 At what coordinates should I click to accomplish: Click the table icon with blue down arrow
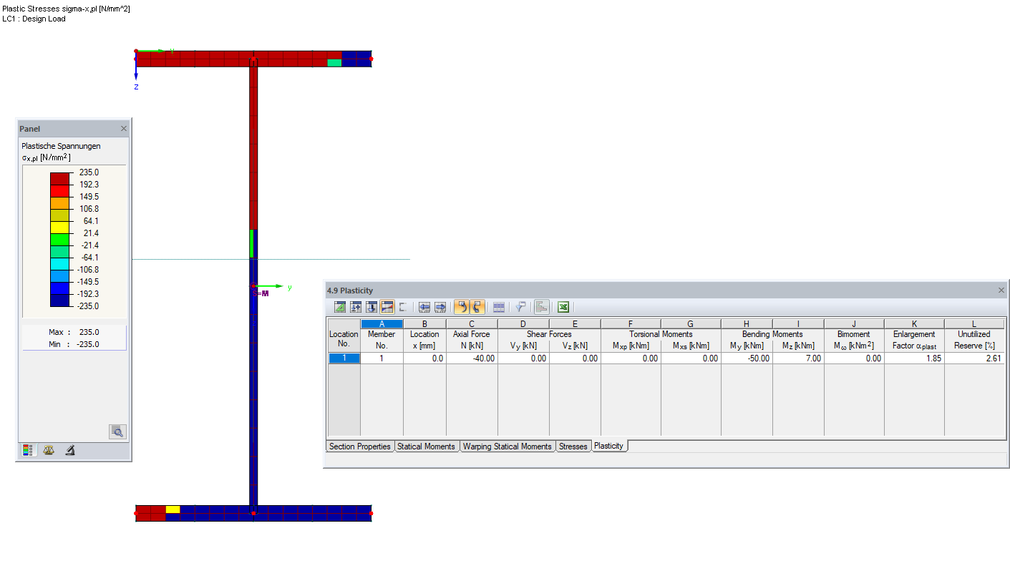372,307
